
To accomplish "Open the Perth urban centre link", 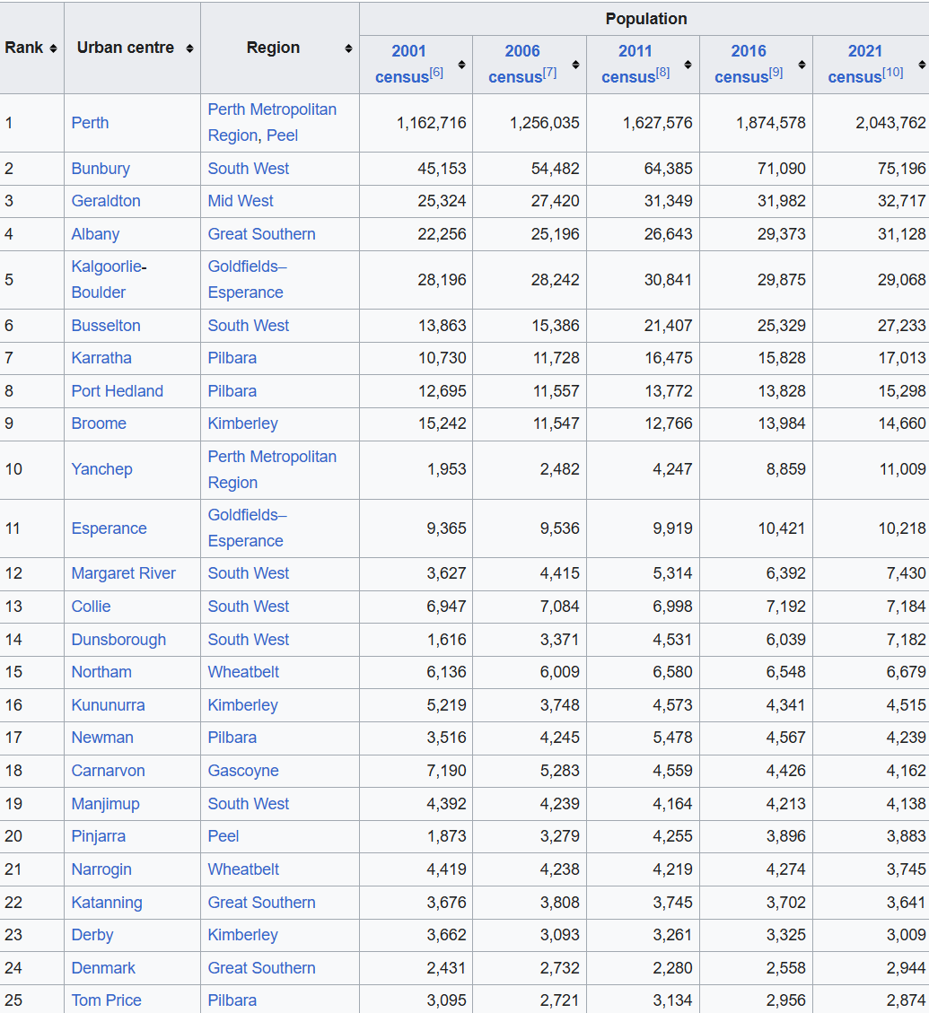I will pos(90,123).
